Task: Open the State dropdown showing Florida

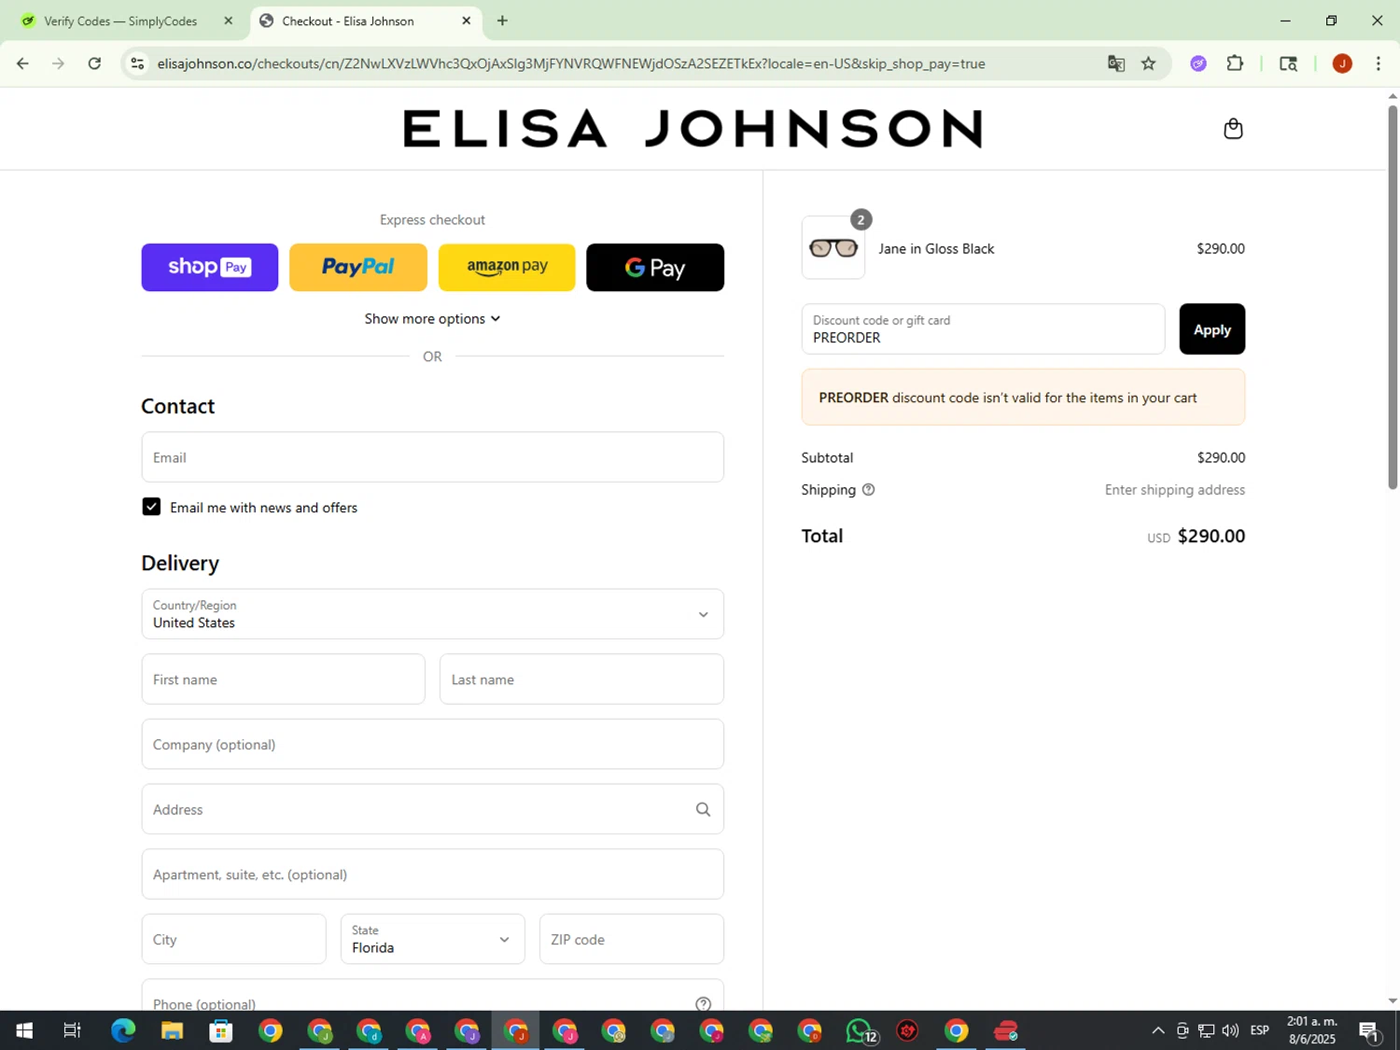Action: (432, 939)
